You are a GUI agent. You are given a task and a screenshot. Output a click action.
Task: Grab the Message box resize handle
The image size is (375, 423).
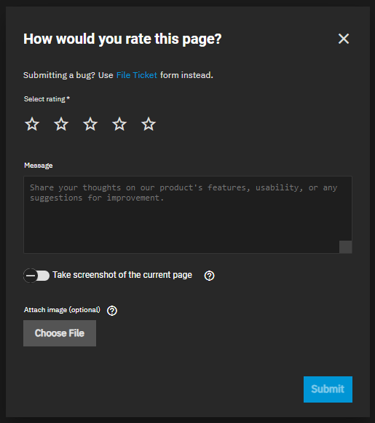point(345,247)
